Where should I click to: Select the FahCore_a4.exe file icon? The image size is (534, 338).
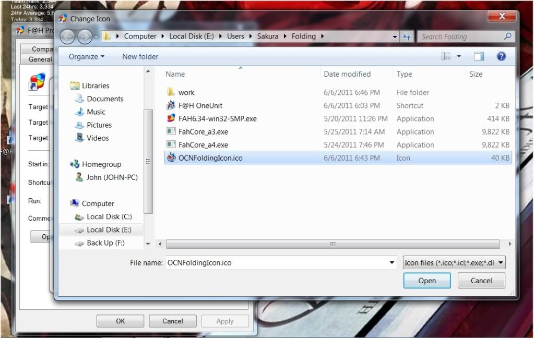click(x=171, y=144)
